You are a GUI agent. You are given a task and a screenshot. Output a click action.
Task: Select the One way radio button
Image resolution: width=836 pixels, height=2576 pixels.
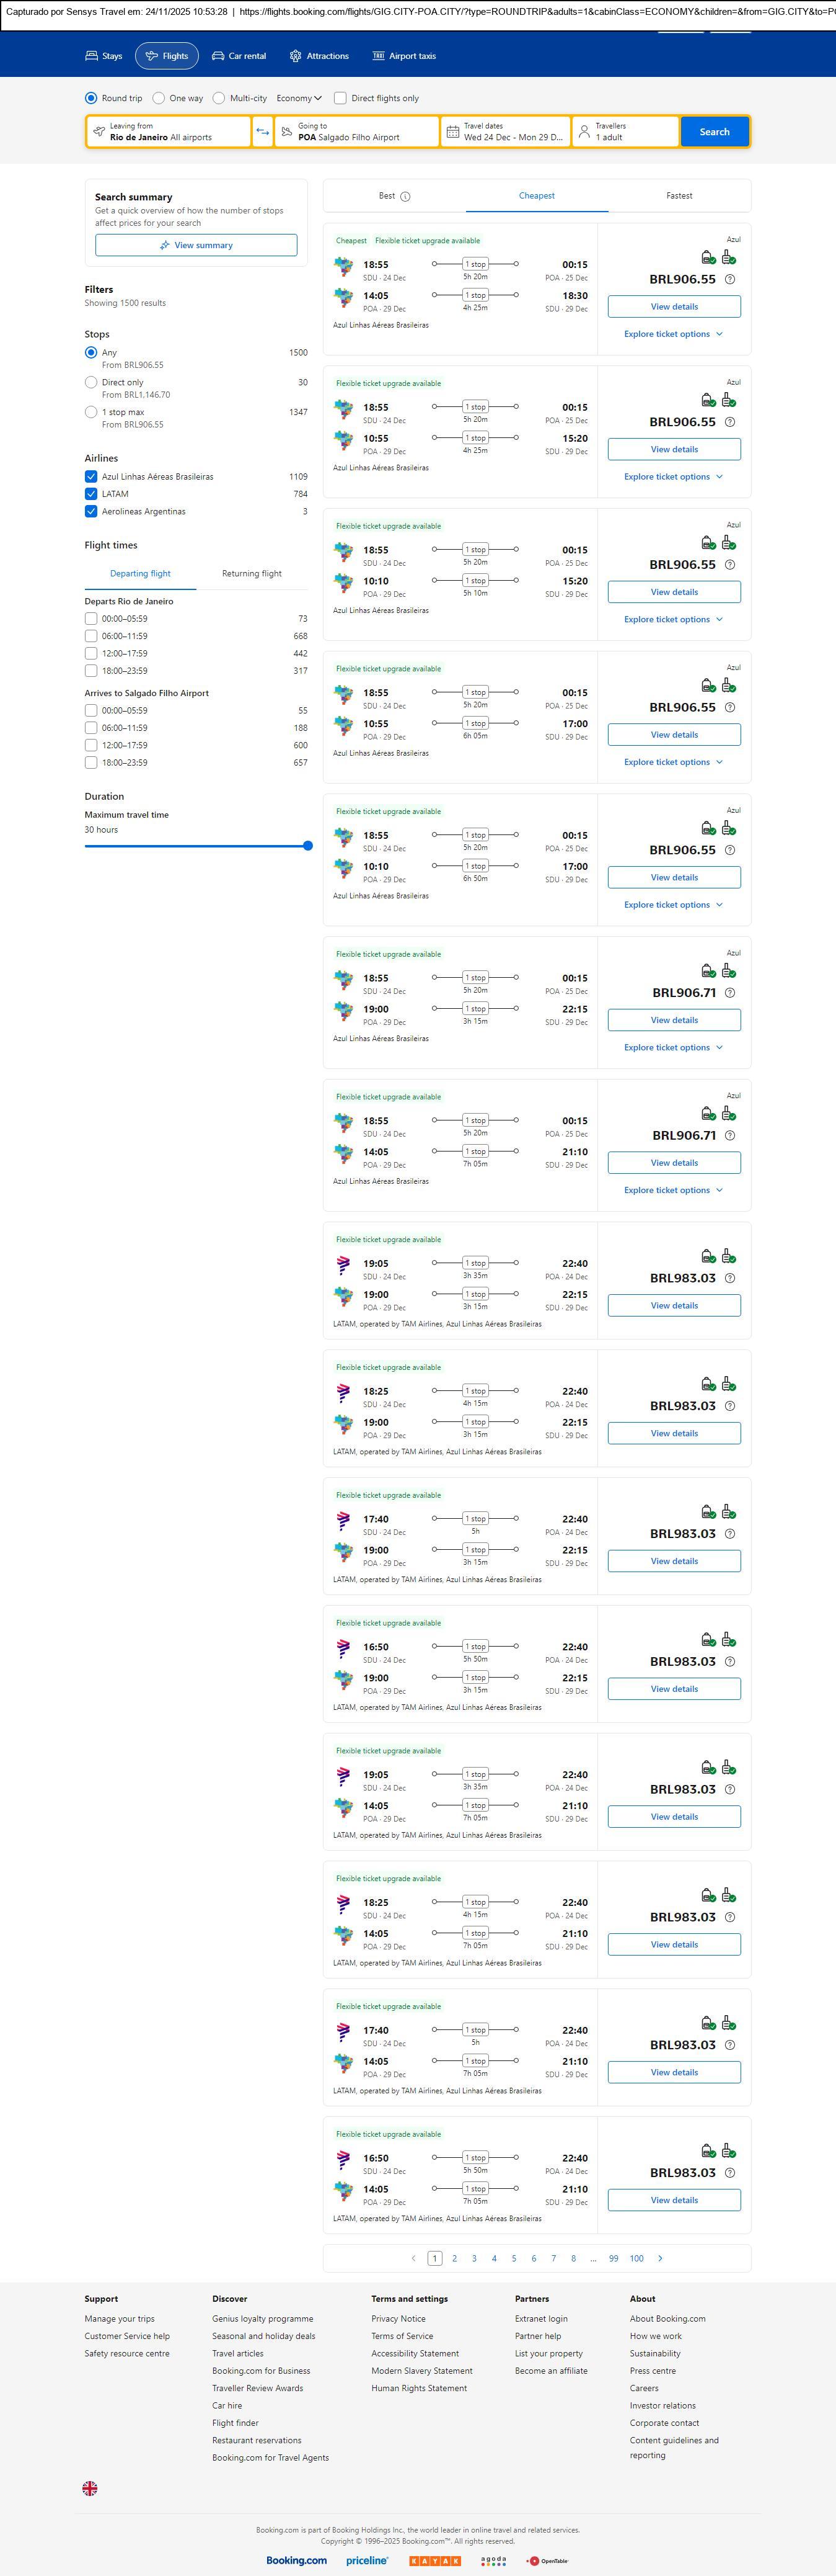[x=159, y=98]
